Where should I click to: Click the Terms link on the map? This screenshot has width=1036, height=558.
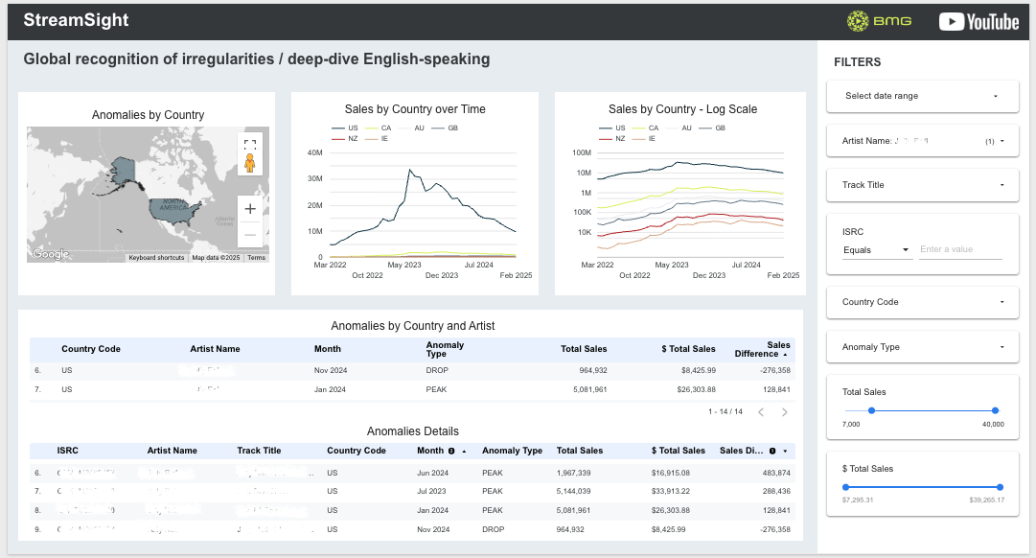(257, 258)
